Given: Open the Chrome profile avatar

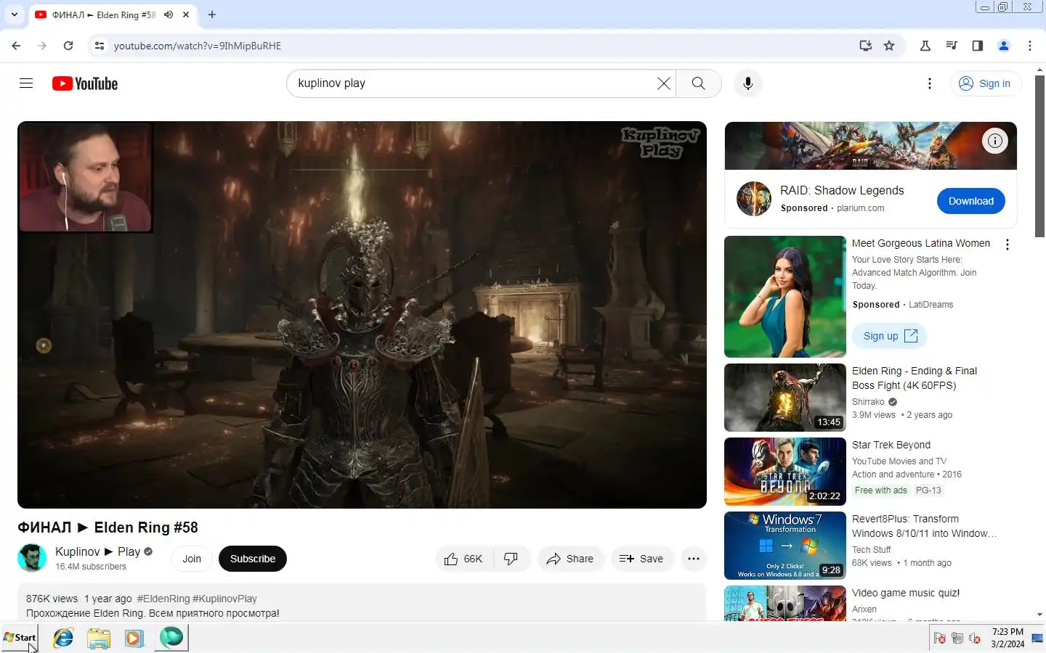Looking at the screenshot, I should 1004,46.
